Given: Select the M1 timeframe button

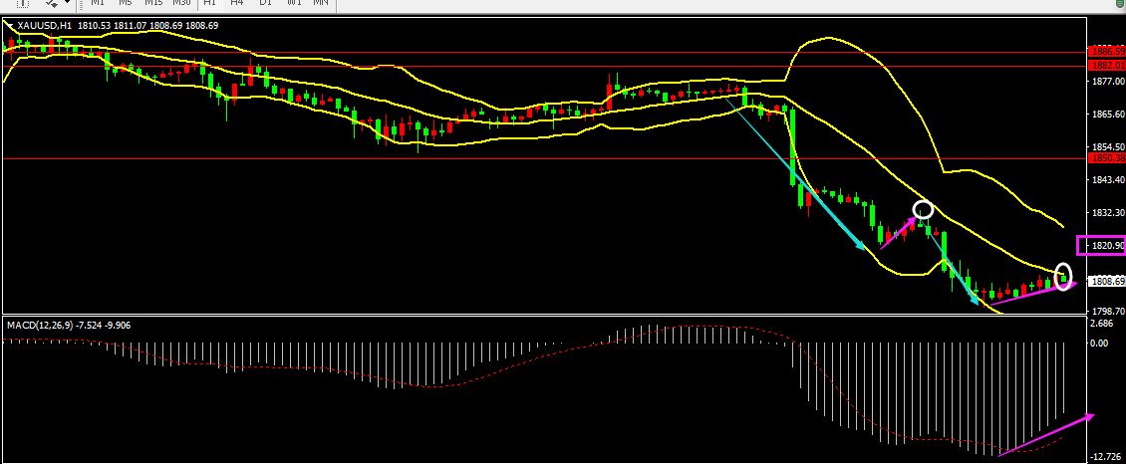Looking at the screenshot, I should (98, 4).
